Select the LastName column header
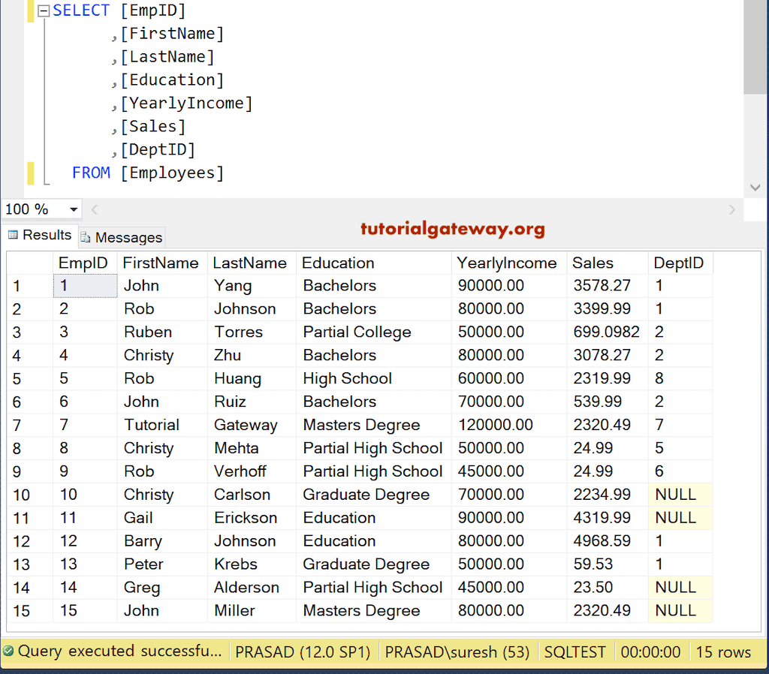Screen dimensions: 769x674 tap(252, 263)
